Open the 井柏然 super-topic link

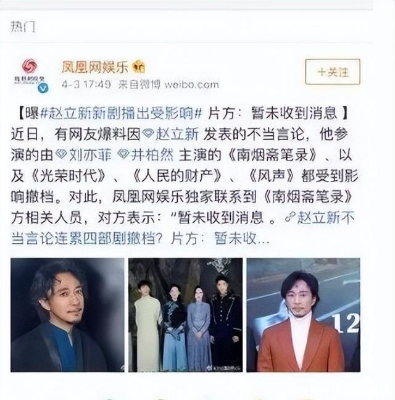pyautogui.click(x=152, y=154)
